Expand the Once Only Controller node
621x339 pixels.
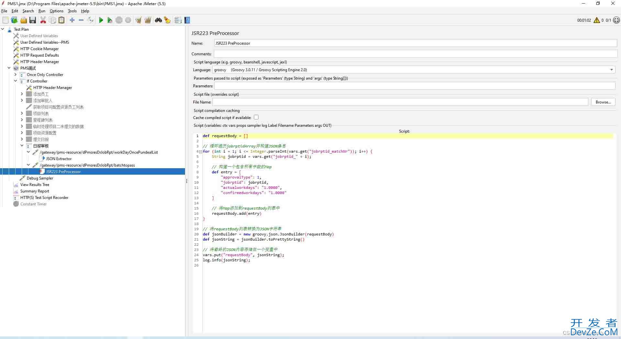point(15,74)
